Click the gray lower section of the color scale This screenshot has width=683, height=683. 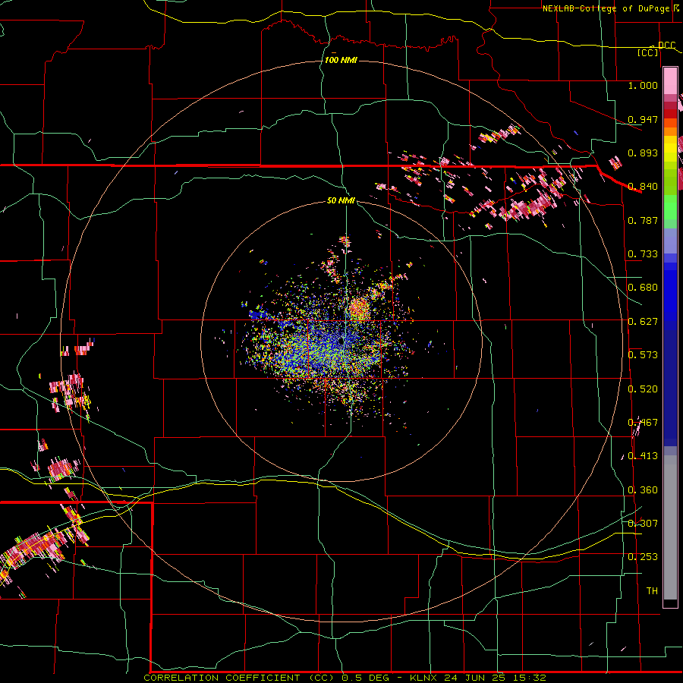tap(670, 527)
